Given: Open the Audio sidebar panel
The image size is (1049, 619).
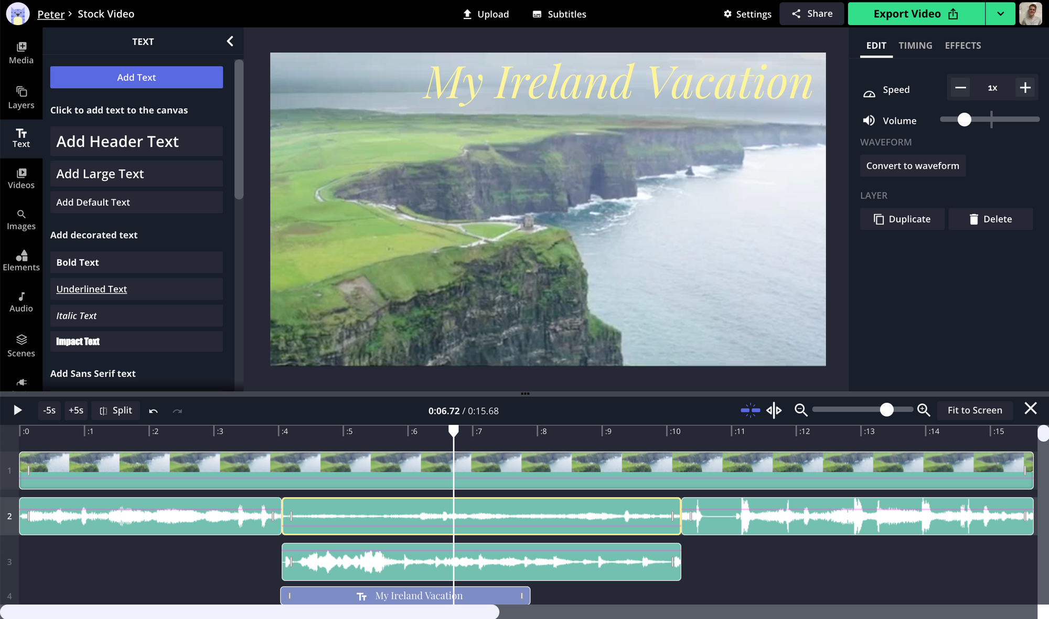Looking at the screenshot, I should pos(21,302).
